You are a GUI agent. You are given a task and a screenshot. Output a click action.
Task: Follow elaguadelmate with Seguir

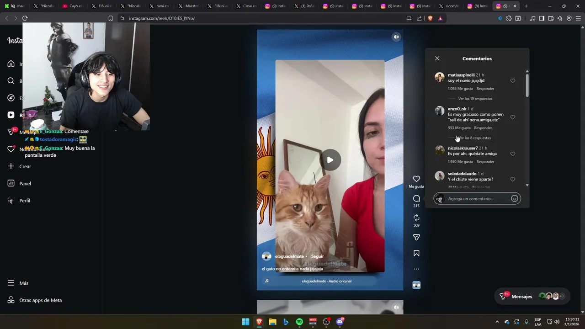pyautogui.click(x=318, y=256)
